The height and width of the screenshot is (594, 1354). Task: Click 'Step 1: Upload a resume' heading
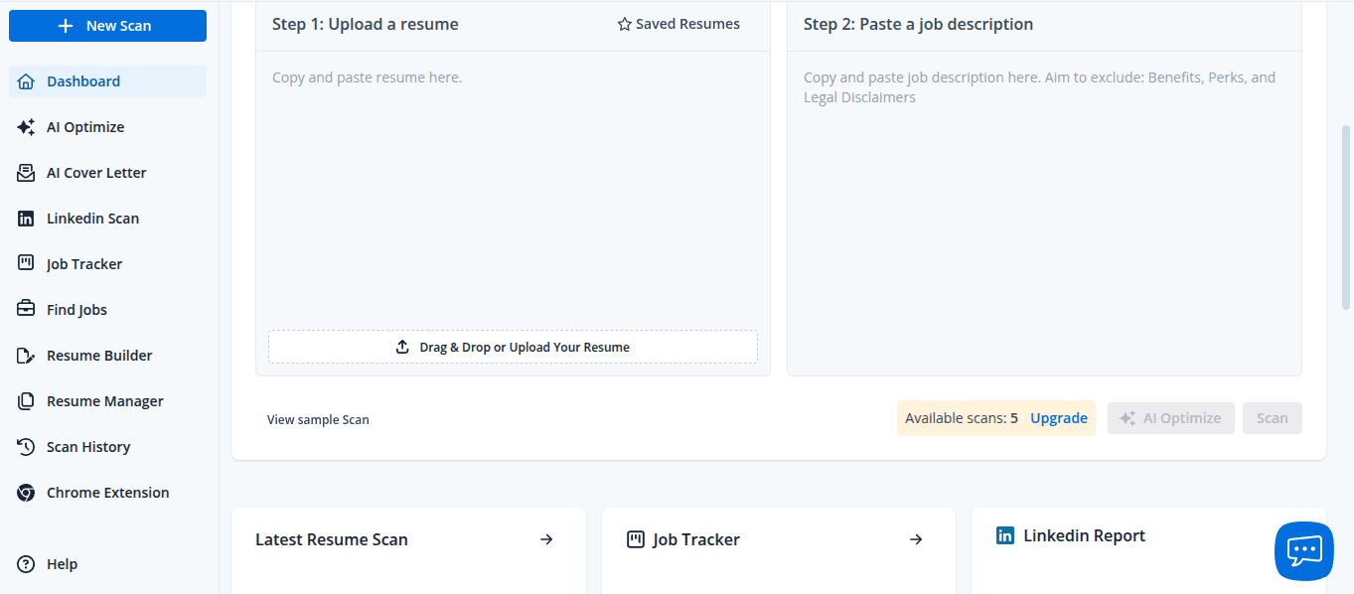click(x=366, y=24)
